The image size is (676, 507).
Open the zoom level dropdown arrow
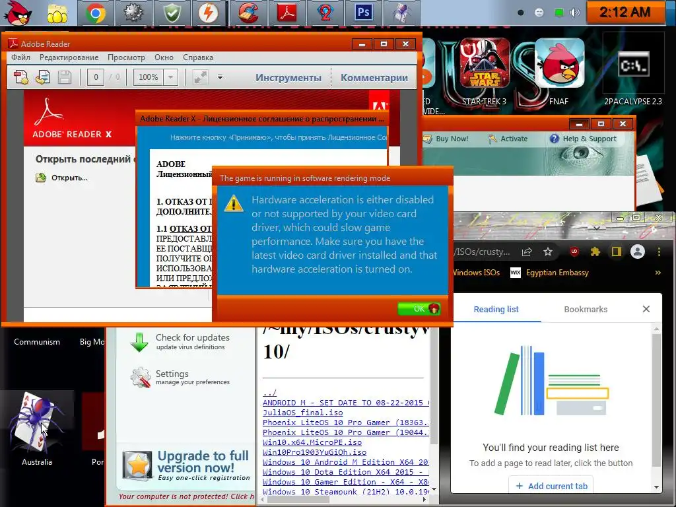pos(171,77)
